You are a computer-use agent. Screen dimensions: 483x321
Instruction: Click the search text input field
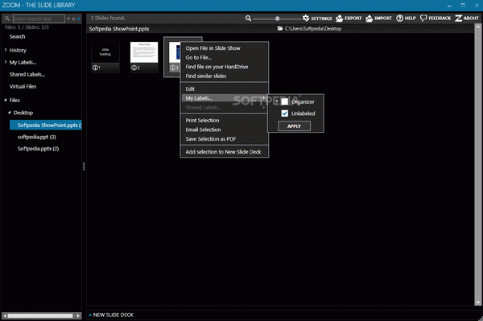pyautogui.click(x=39, y=19)
